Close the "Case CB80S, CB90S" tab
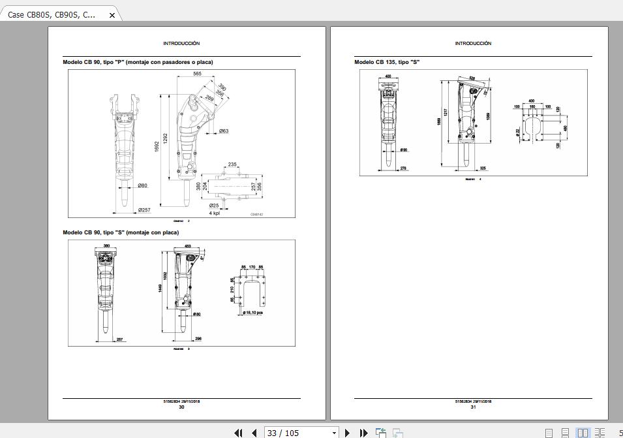 [x=111, y=14]
